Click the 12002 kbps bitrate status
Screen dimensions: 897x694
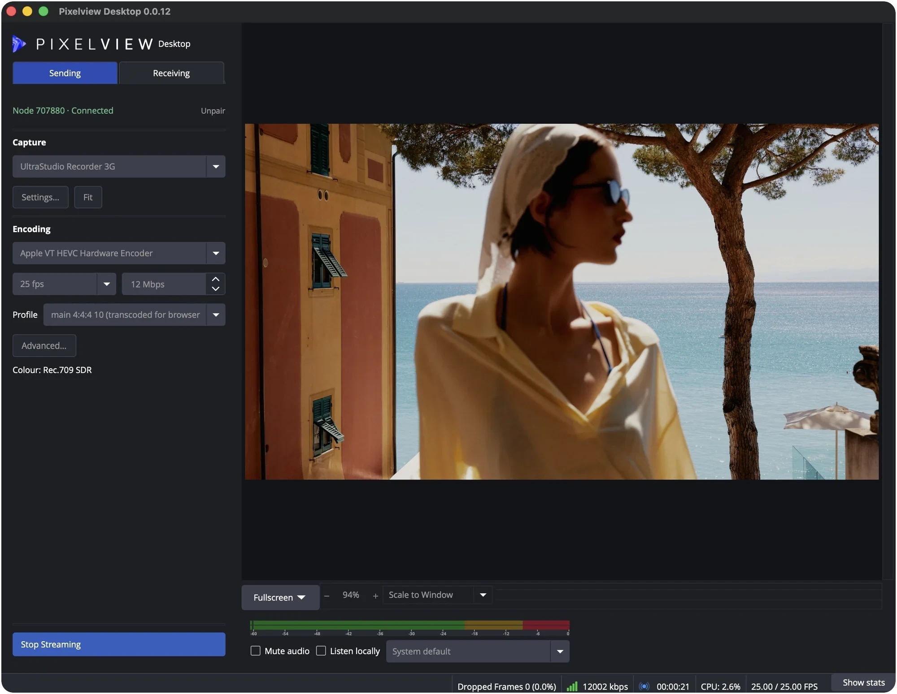[x=605, y=686]
